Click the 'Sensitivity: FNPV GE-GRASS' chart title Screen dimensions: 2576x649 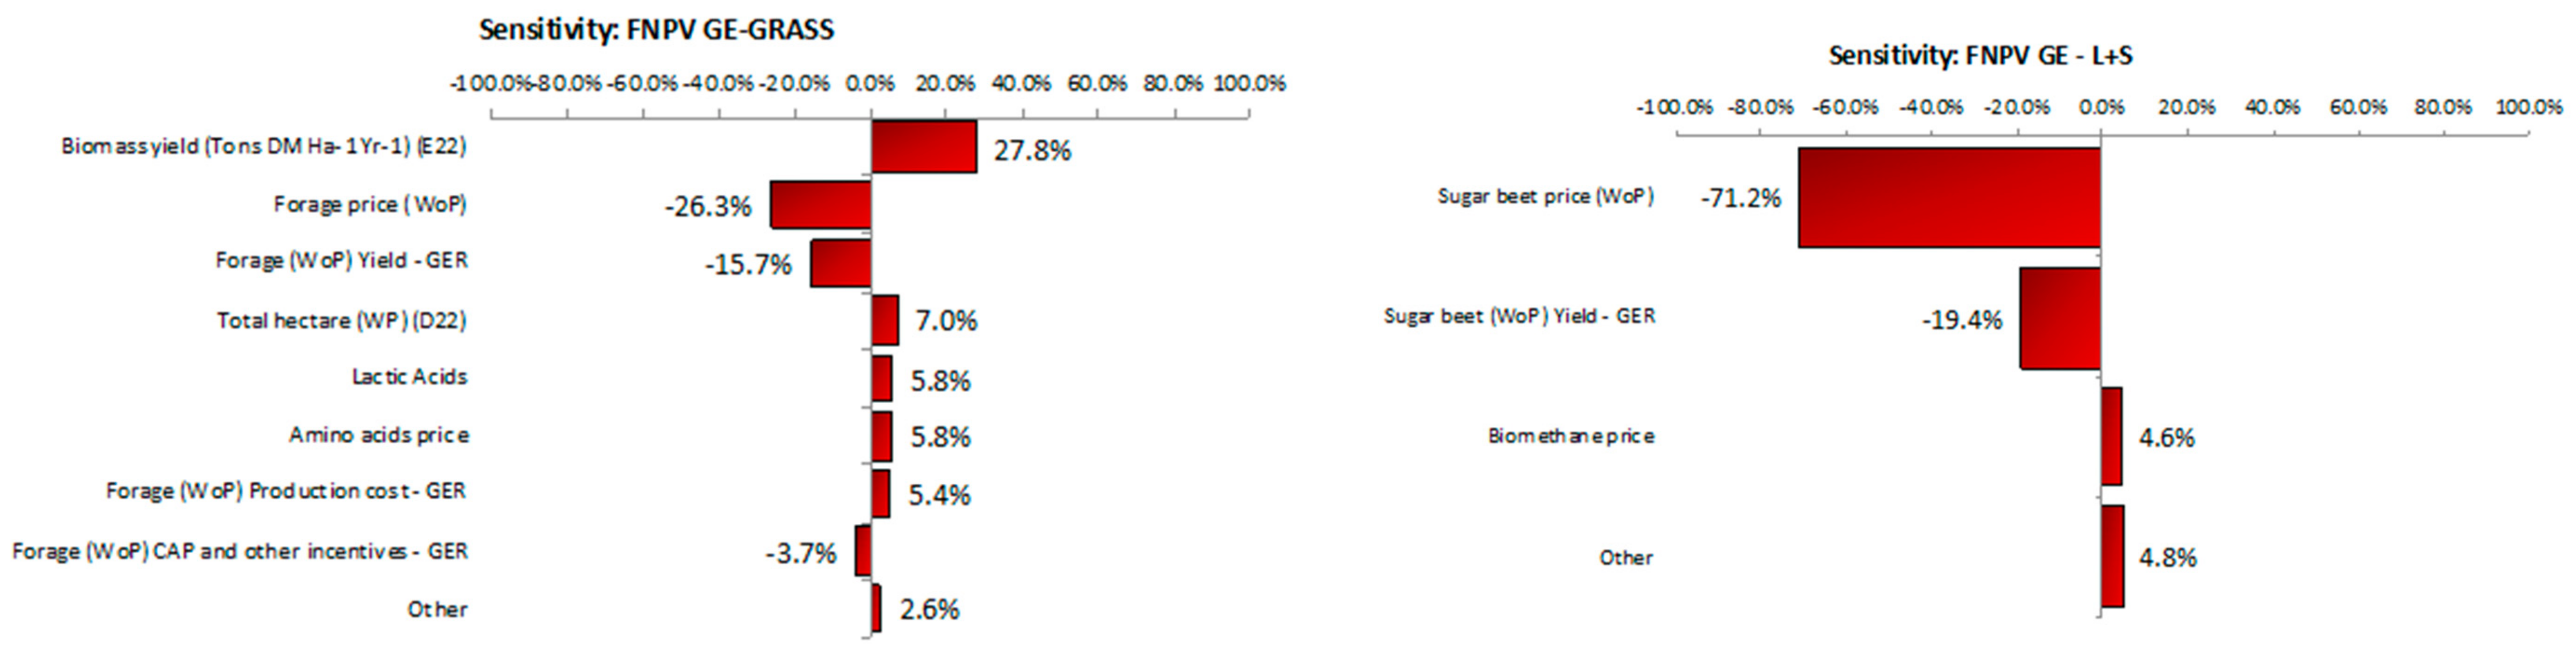656,30
